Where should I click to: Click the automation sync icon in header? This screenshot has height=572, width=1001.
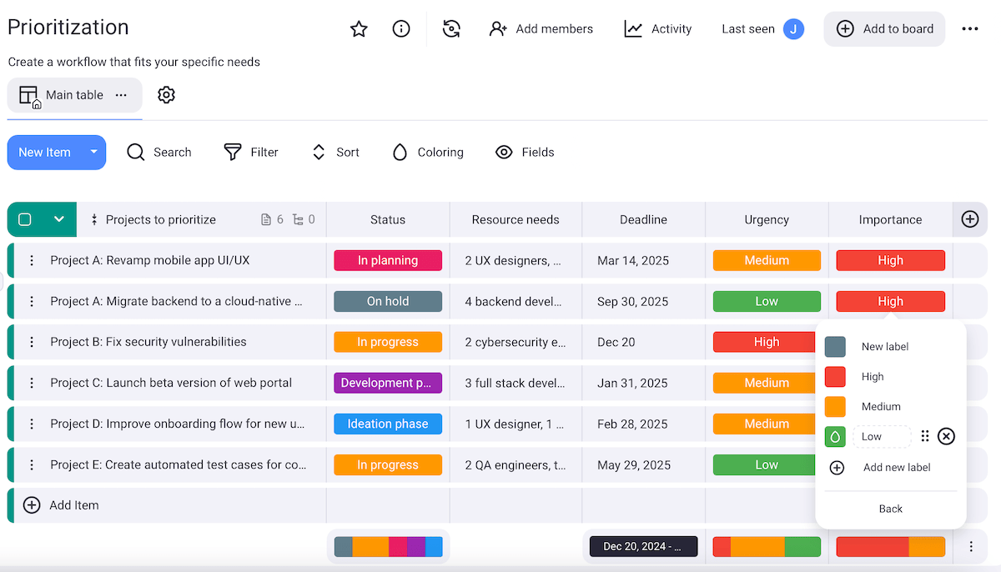[451, 29]
